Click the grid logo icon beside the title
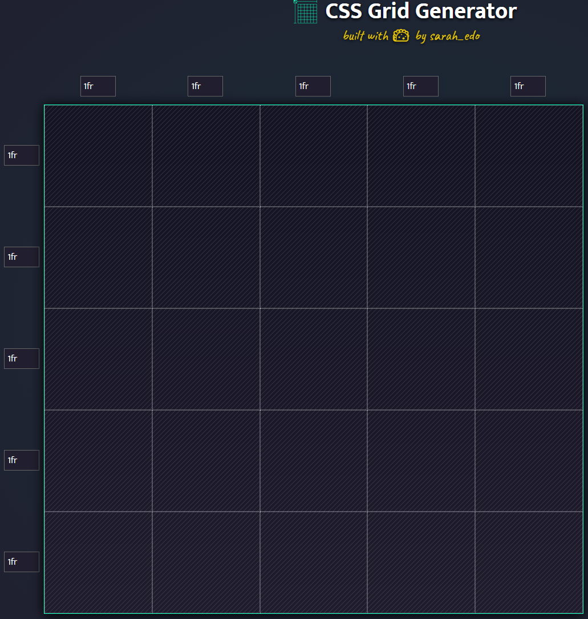Screen dimensions: 588x619 (x=306, y=12)
